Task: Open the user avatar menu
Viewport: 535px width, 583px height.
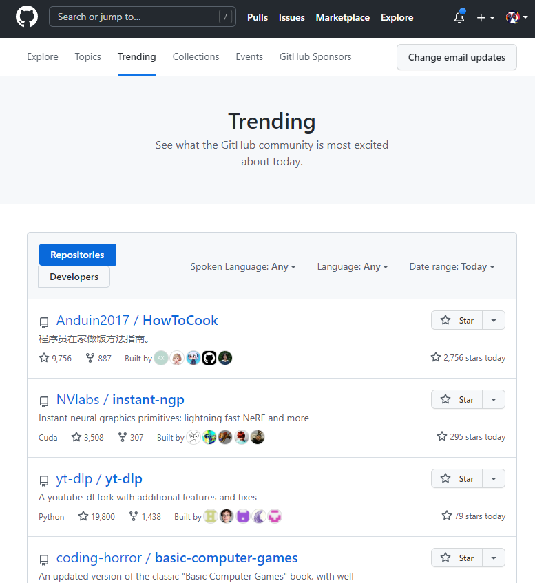Action: (517, 17)
